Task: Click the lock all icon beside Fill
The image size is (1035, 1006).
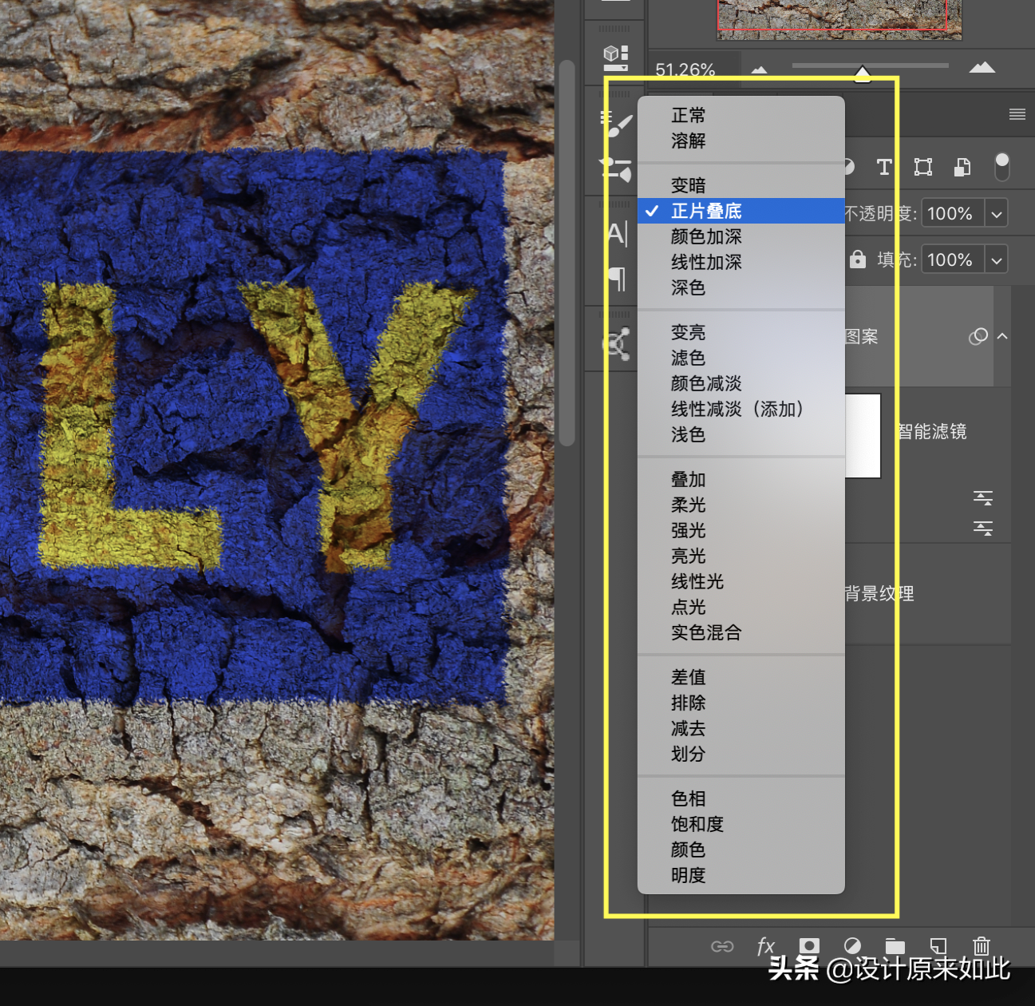Action: 858,259
